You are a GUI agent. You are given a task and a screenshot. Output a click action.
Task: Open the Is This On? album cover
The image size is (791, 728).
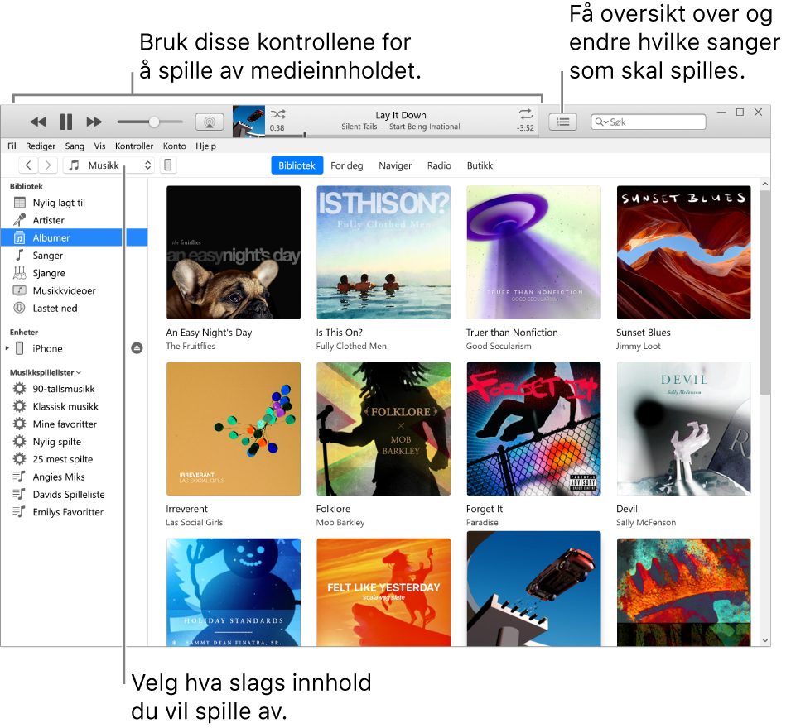[383, 252]
